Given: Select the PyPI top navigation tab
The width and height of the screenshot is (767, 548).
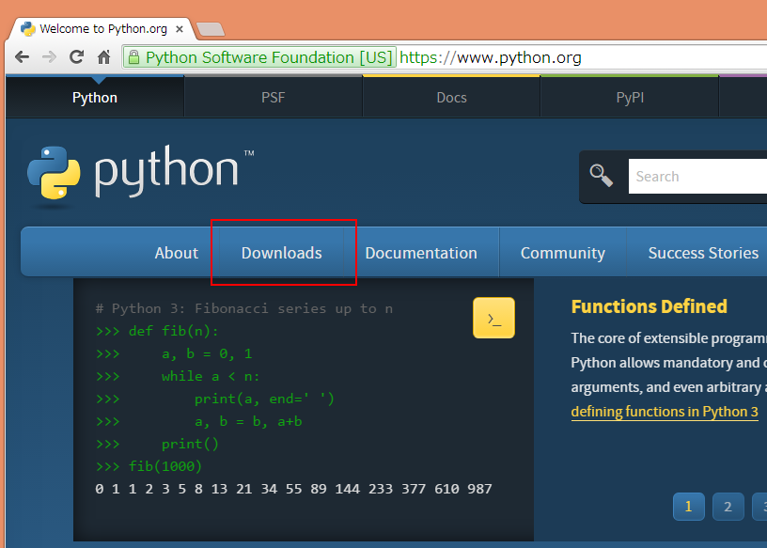Looking at the screenshot, I should point(630,98).
